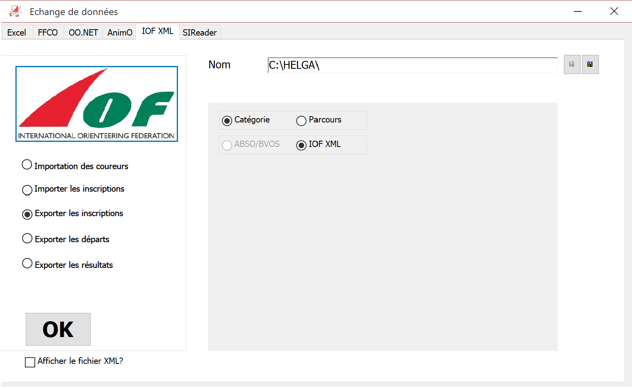Click the greyed-out load-from-disk icon
The width and height of the screenshot is (632, 388).
coord(572,64)
